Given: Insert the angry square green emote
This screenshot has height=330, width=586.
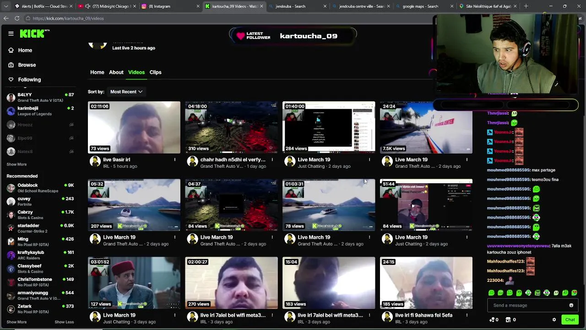Looking at the screenshot, I should [537, 292].
